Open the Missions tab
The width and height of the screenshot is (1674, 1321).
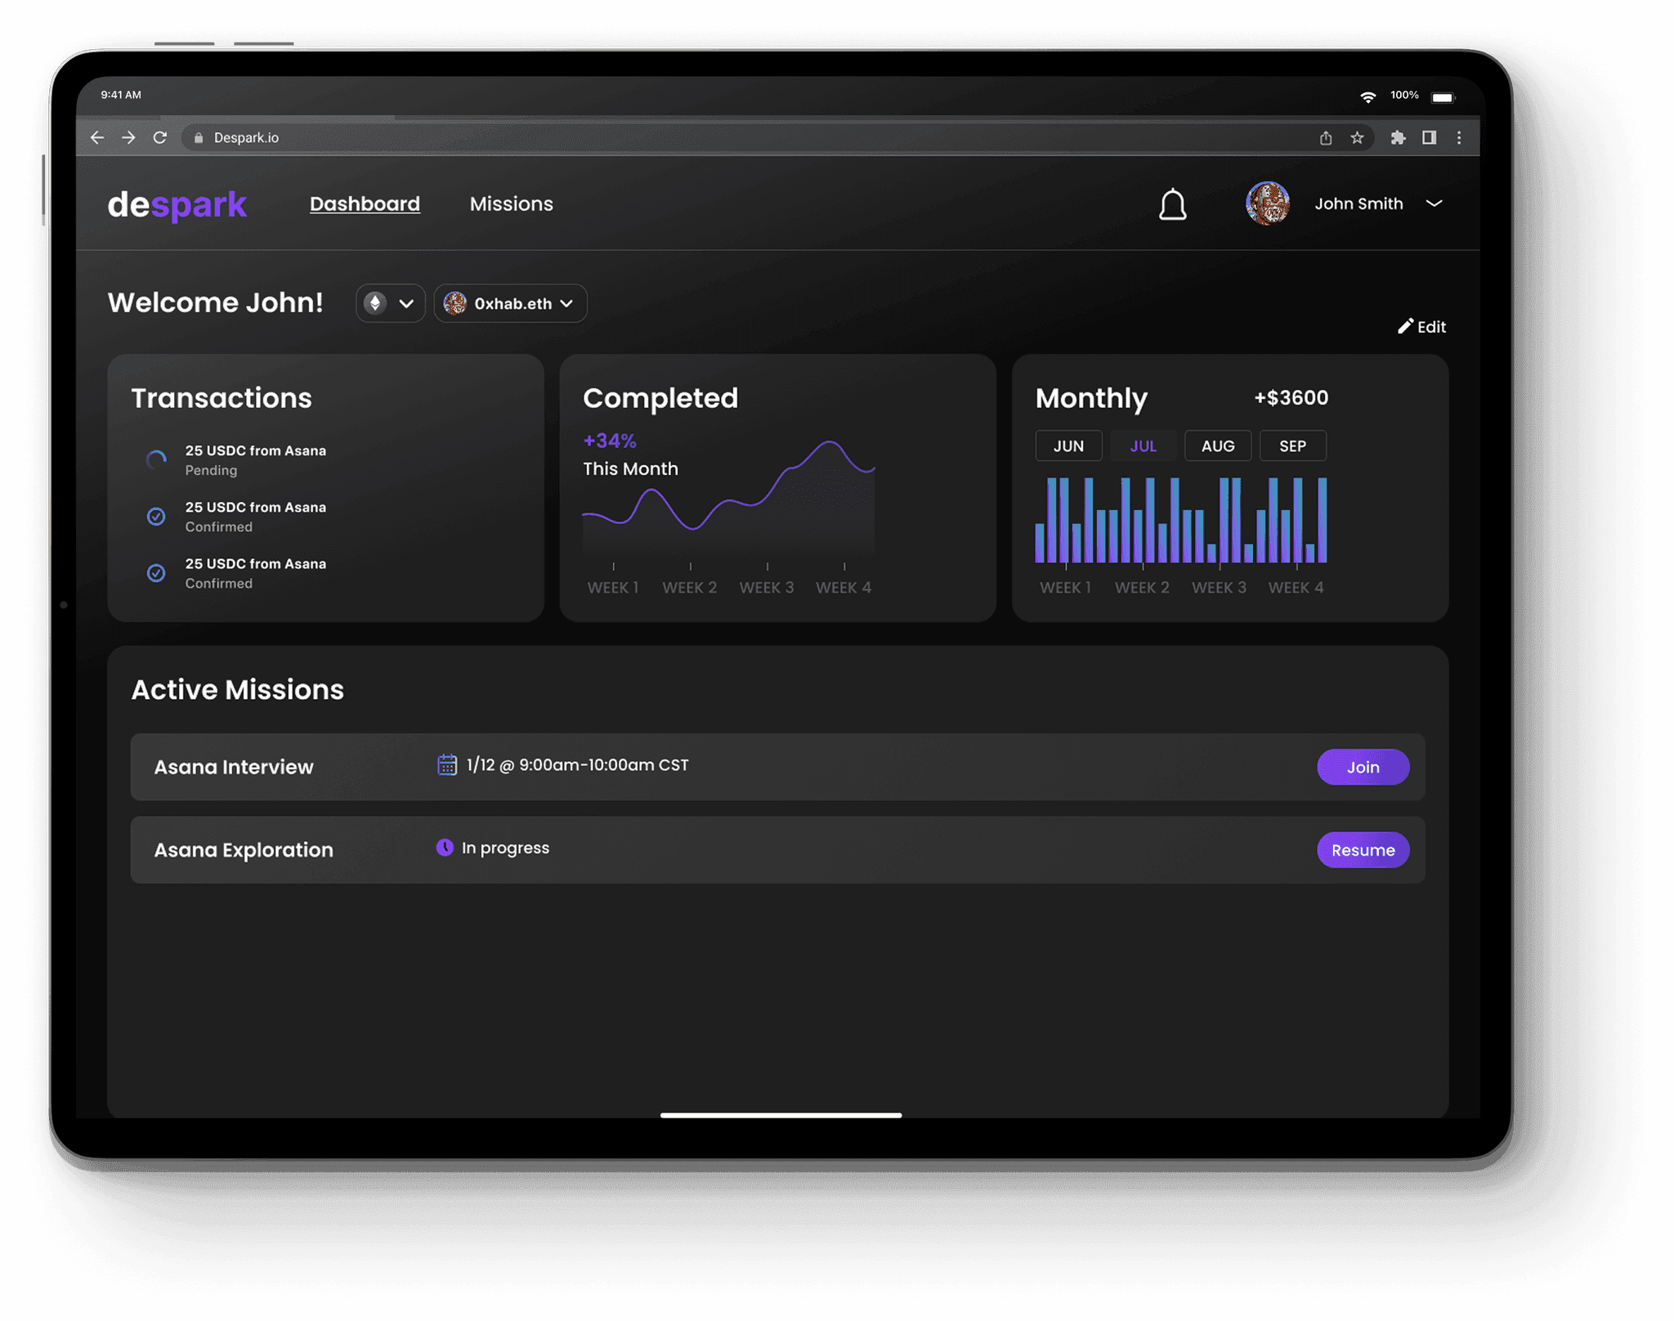(x=511, y=204)
